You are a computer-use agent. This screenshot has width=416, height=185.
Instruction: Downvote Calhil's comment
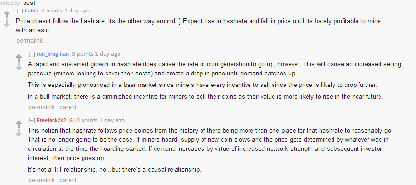(7, 24)
